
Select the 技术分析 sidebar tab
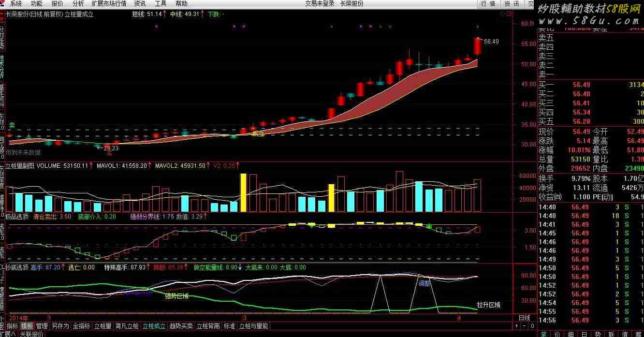click(x=2, y=66)
